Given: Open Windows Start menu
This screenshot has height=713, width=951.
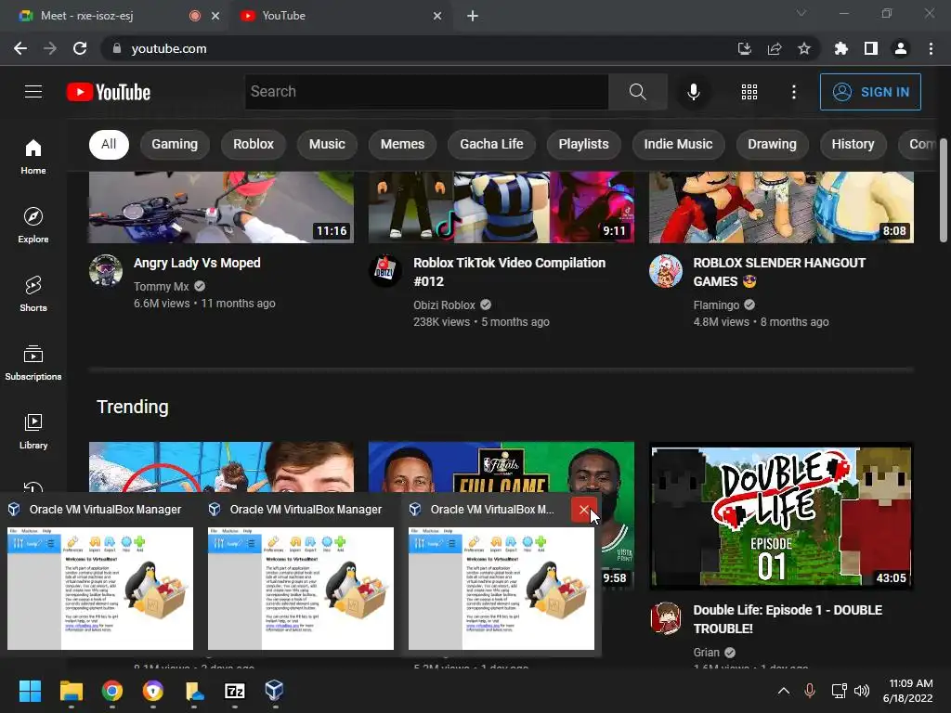Looking at the screenshot, I should coord(30,691).
